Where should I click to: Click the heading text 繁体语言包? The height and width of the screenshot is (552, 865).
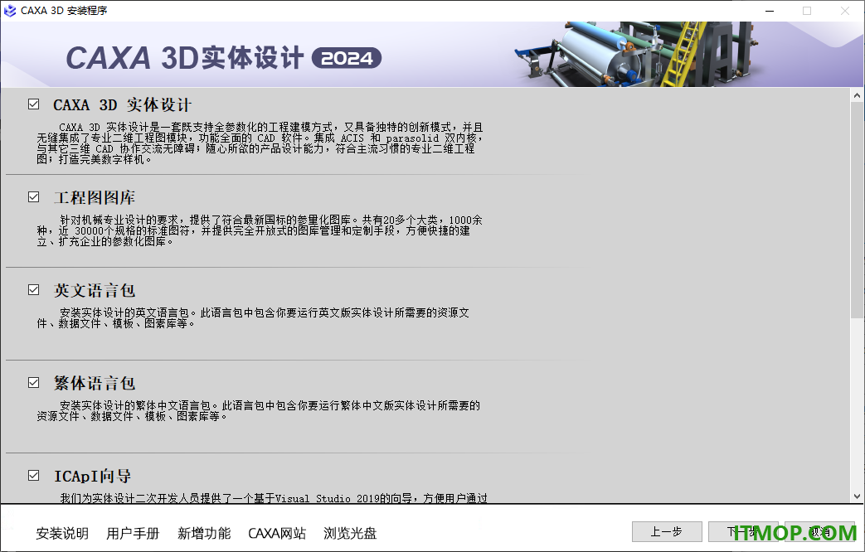(95, 383)
